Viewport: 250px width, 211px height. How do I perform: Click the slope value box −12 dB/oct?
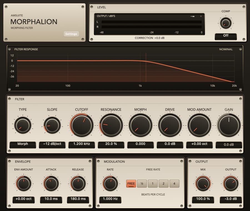click(x=52, y=145)
